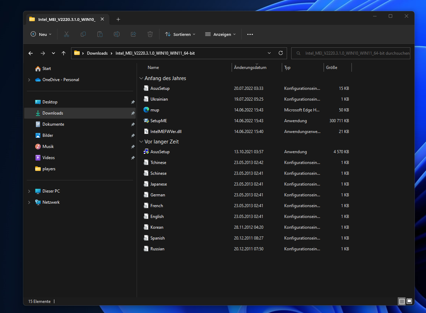426x313 pixels.
Task: Open the Neu new item menu
Action: tap(41, 34)
